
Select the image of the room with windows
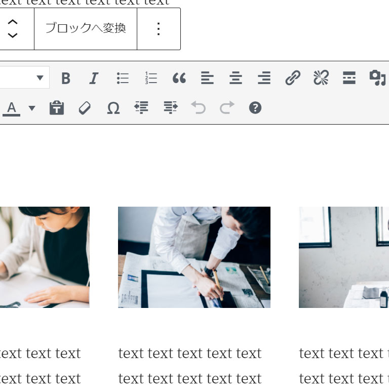point(344,257)
